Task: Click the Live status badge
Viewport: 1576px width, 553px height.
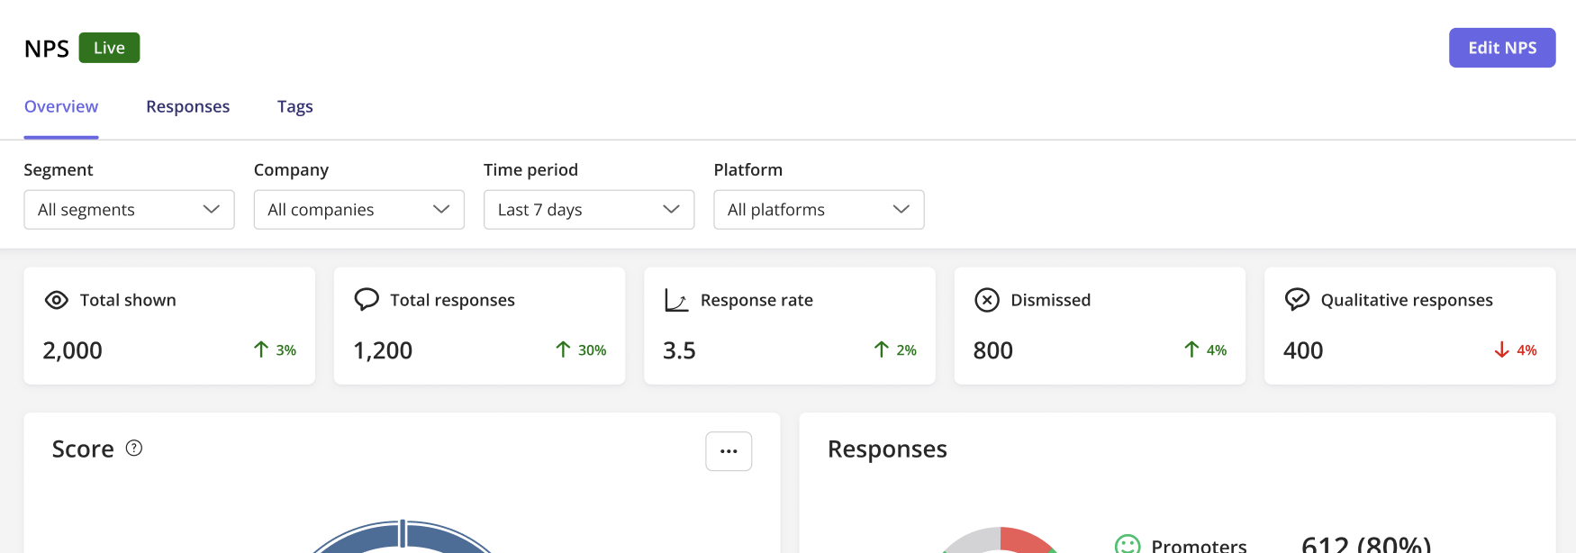Action: (x=109, y=48)
